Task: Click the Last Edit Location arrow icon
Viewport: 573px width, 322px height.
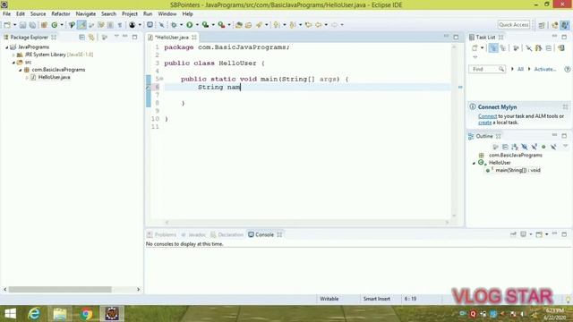Action: pyautogui.click(x=308, y=25)
